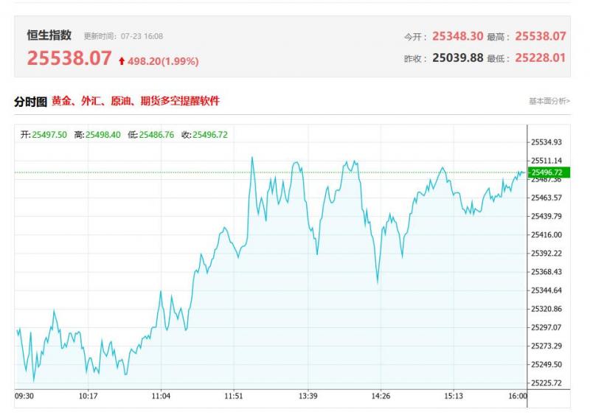Click the chart open value 25497.50

[x=49, y=135]
